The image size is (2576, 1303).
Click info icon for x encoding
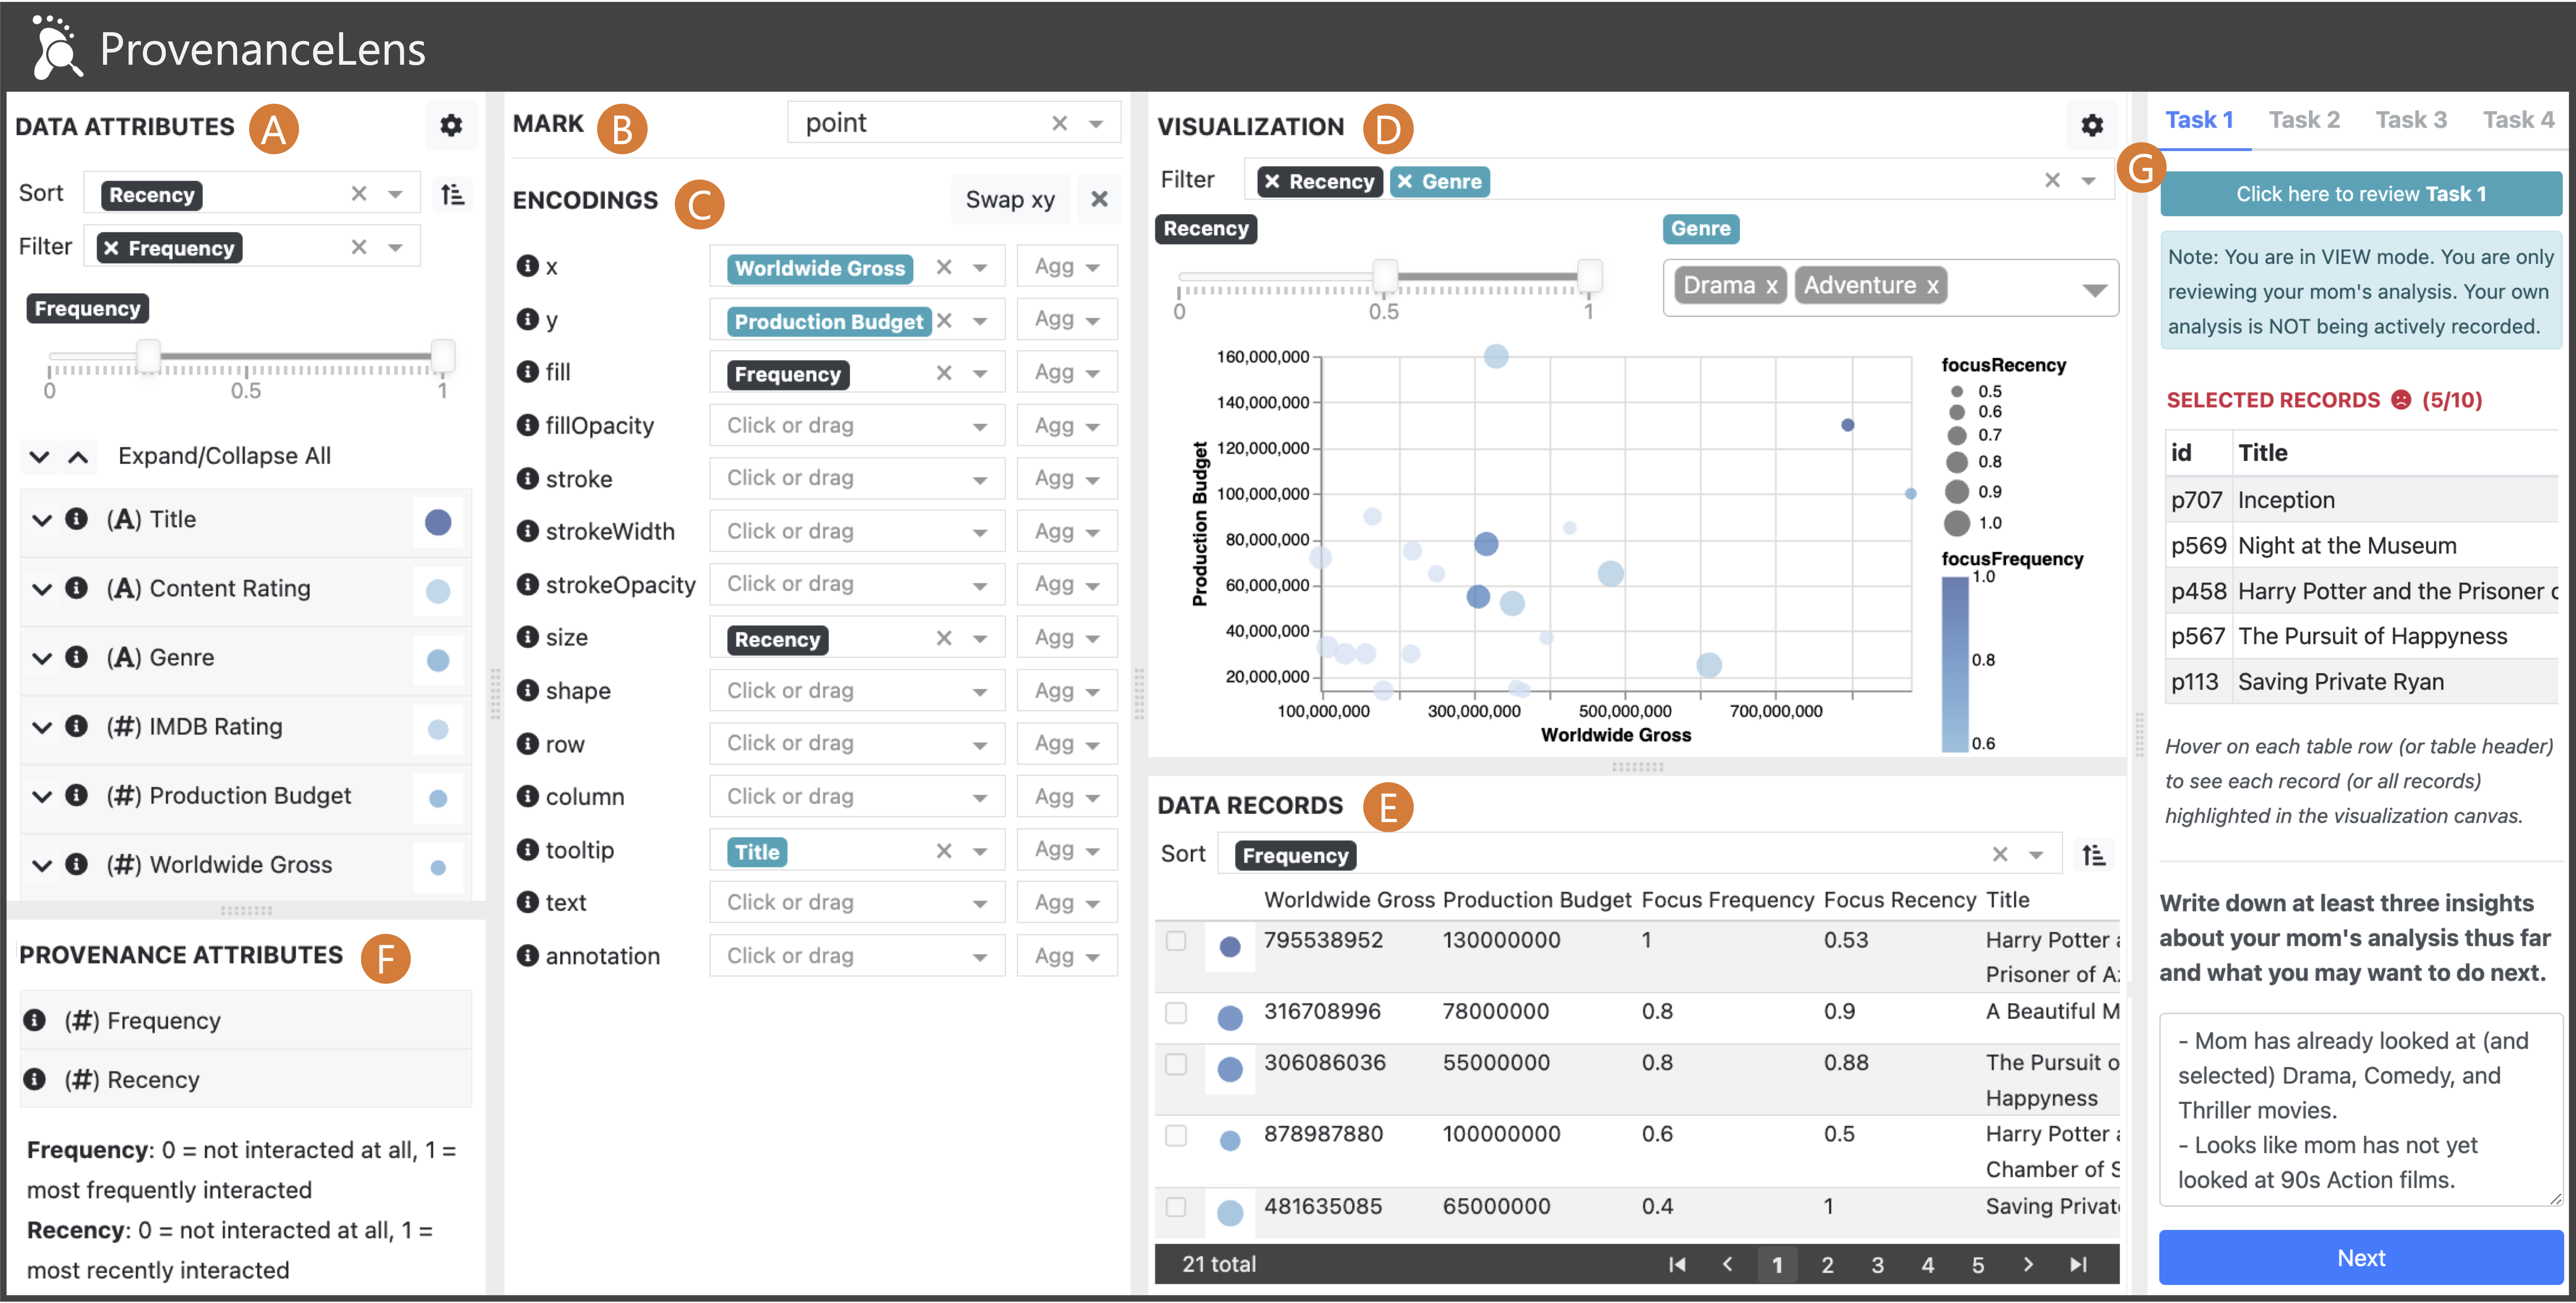tap(527, 266)
